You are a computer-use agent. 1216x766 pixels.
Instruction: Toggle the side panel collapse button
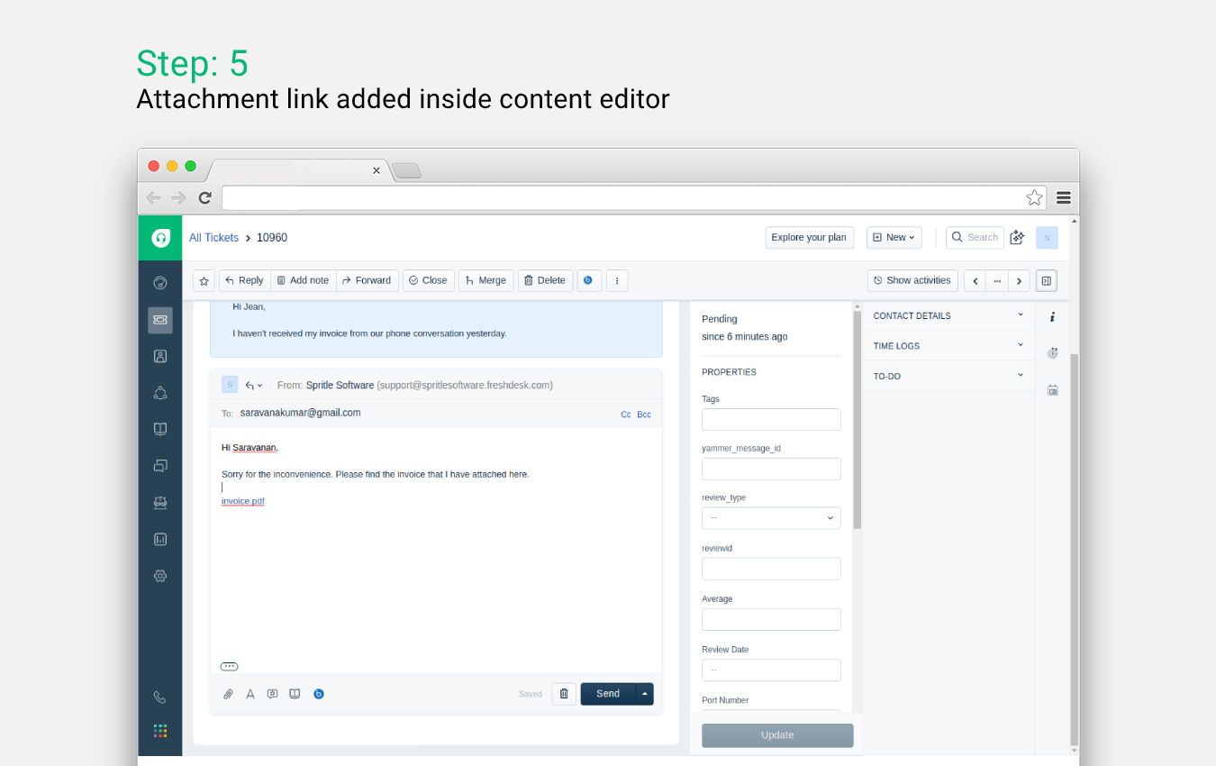tap(1046, 281)
